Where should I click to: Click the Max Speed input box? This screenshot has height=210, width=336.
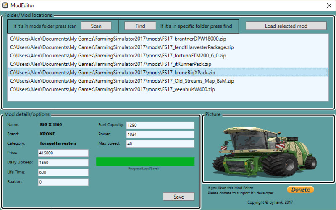pos(160,144)
